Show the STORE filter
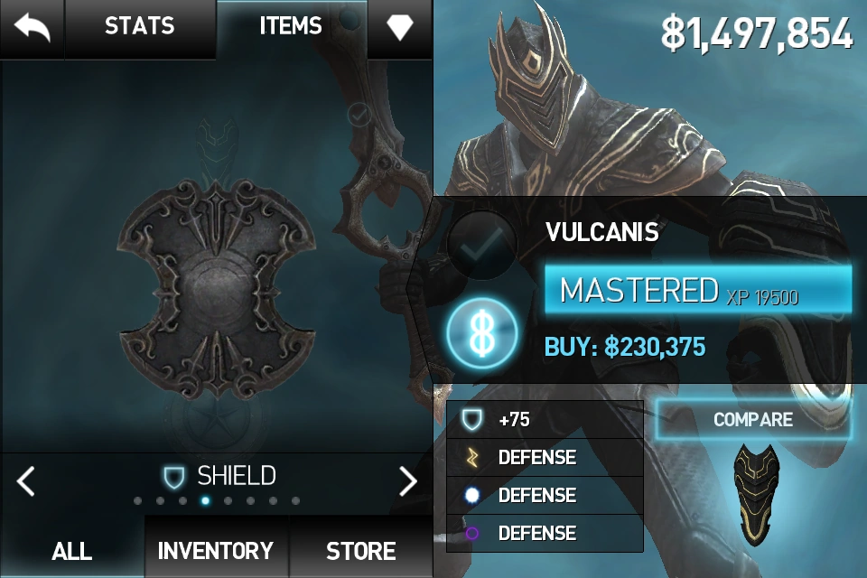 coord(360,551)
